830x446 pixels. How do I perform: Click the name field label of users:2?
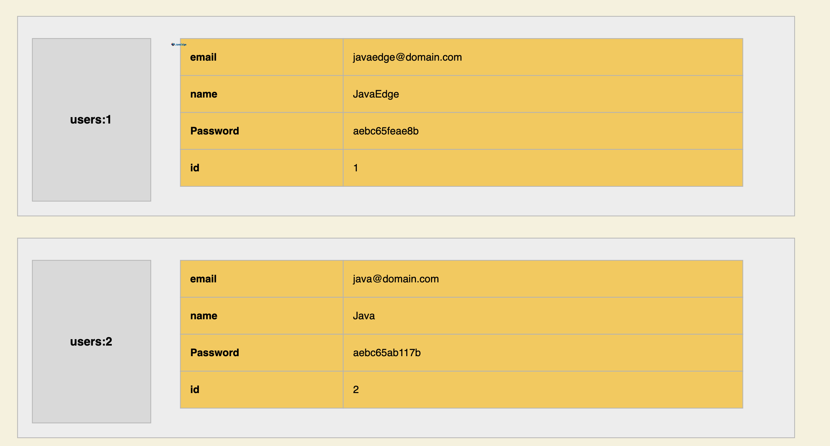pos(204,316)
